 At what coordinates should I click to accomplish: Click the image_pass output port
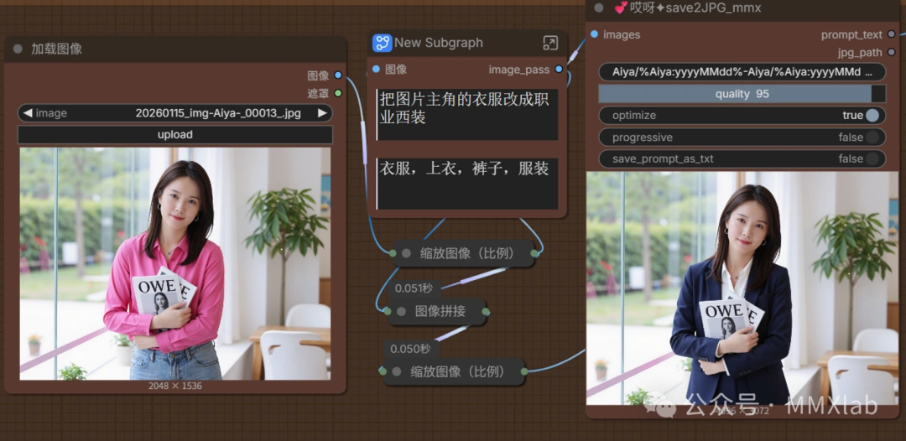558,70
